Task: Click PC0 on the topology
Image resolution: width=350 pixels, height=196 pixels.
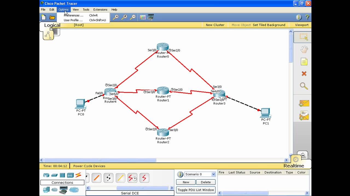Action: (x=80, y=104)
